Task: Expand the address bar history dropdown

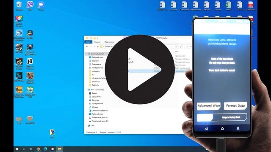Action: (176, 47)
